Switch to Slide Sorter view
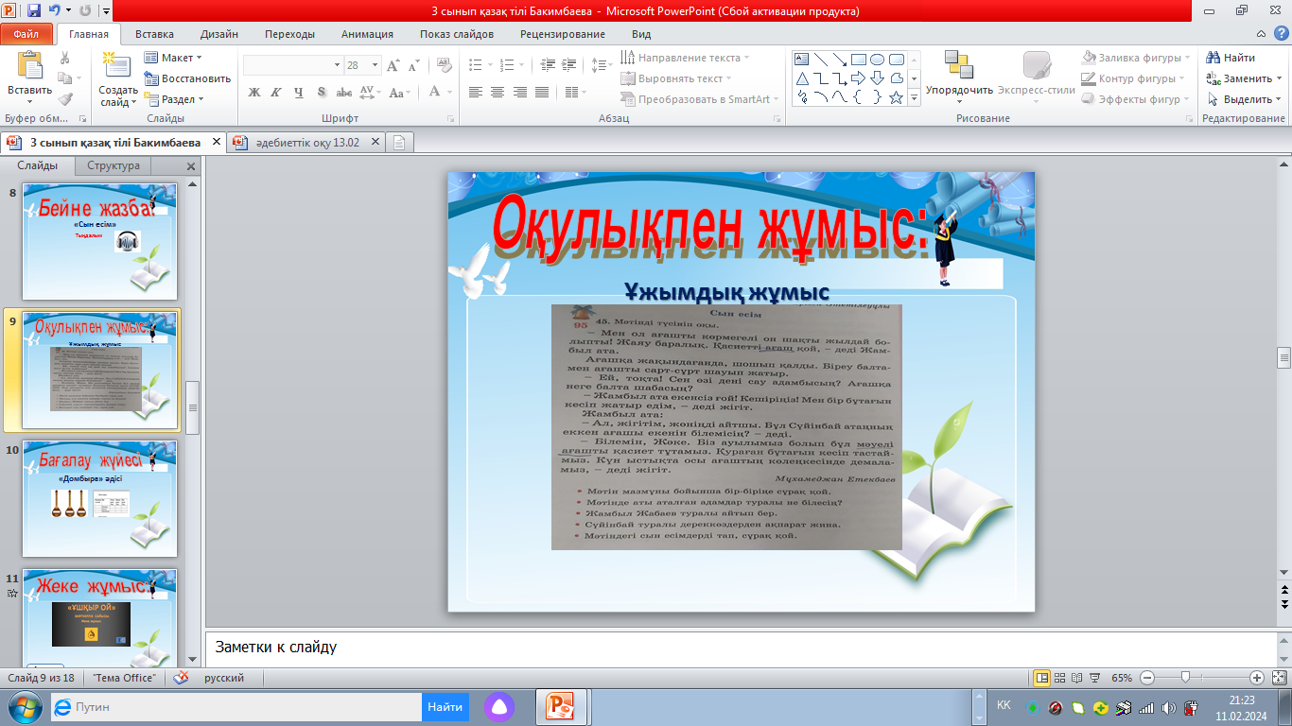The image size is (1292, 726). (x=1060, y=678)
